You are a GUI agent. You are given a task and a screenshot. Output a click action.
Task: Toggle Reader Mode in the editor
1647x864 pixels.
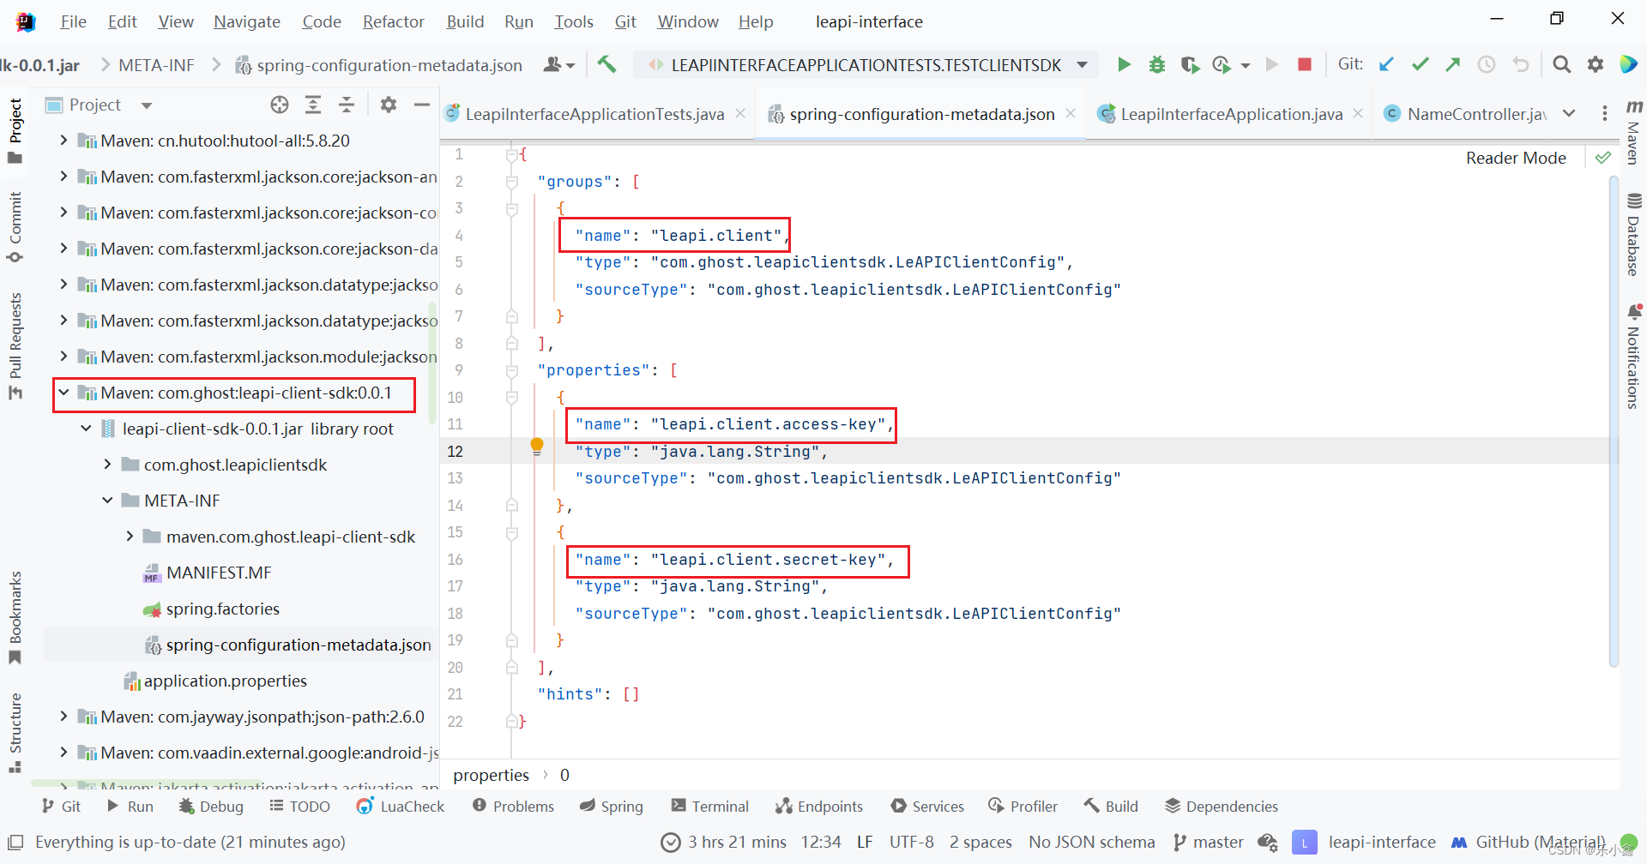pos(1515,157)
